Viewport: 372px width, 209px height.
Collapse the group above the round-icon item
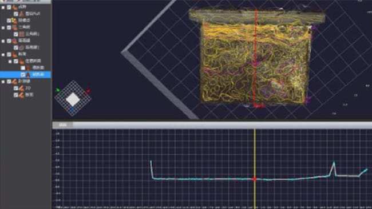click(3, 41)
